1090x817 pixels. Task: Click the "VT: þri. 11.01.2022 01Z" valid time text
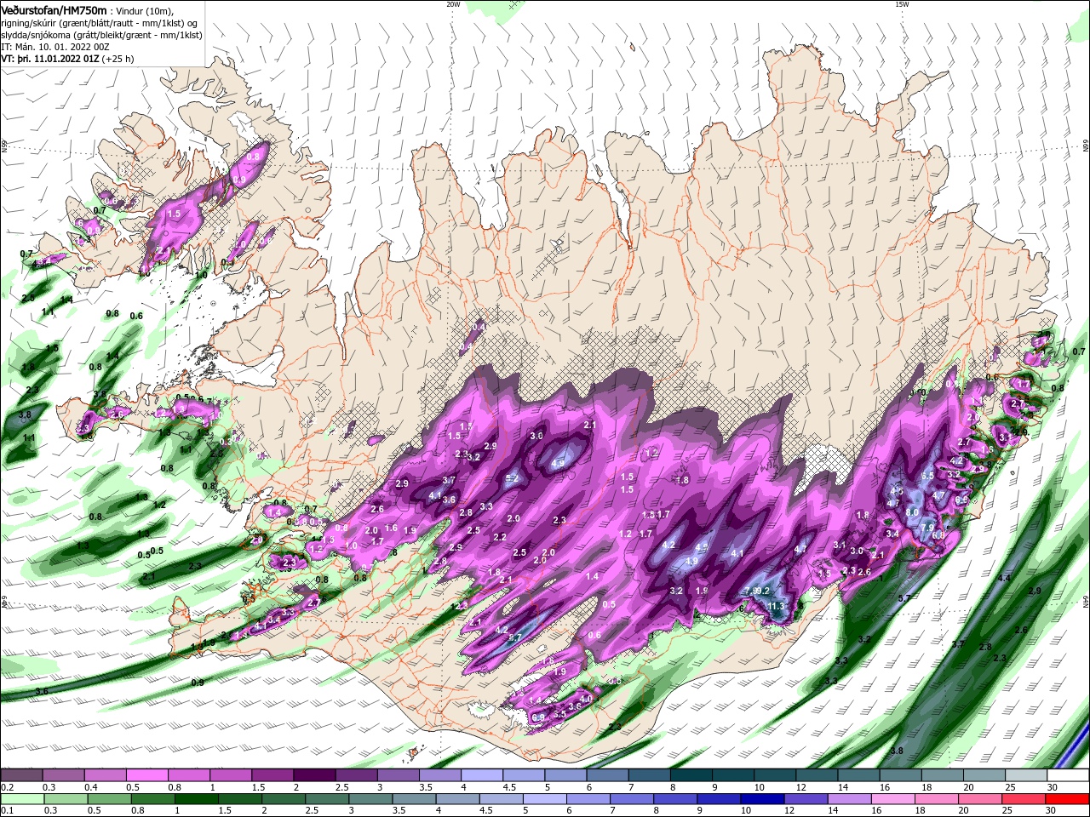pos(50,59)
